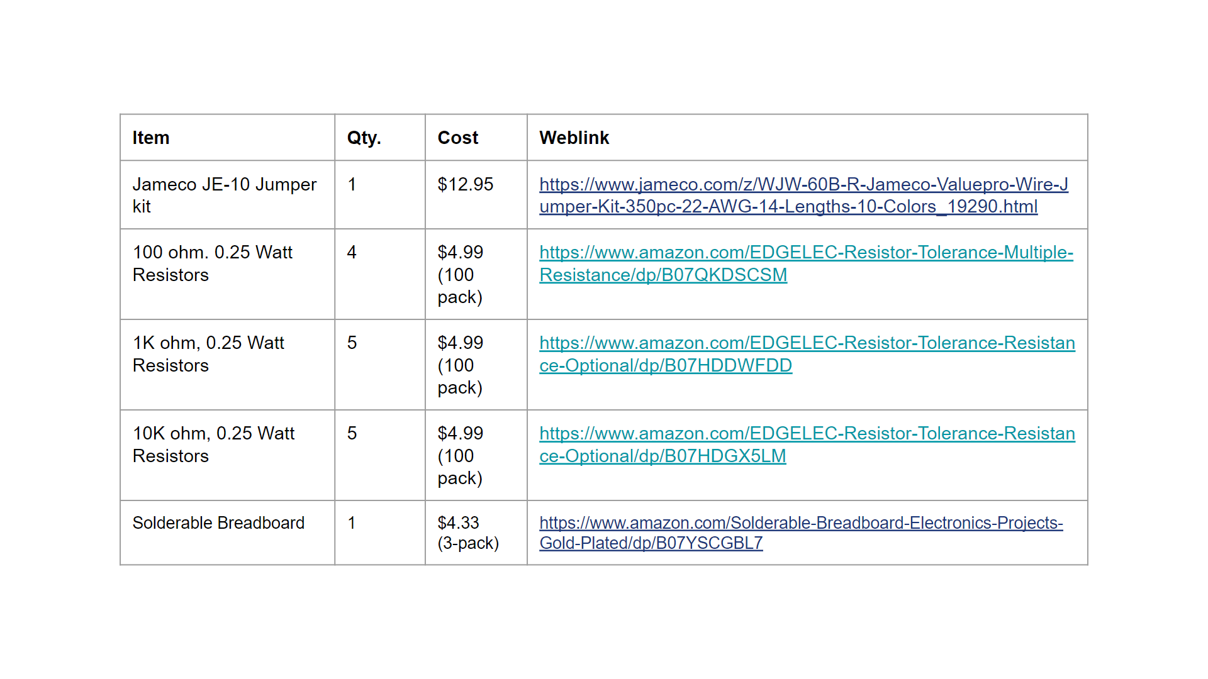Open the 100 ohm resistor Amazon link
The width and height of the screenshot is (1208, 679).
click(x=805, y=253)
